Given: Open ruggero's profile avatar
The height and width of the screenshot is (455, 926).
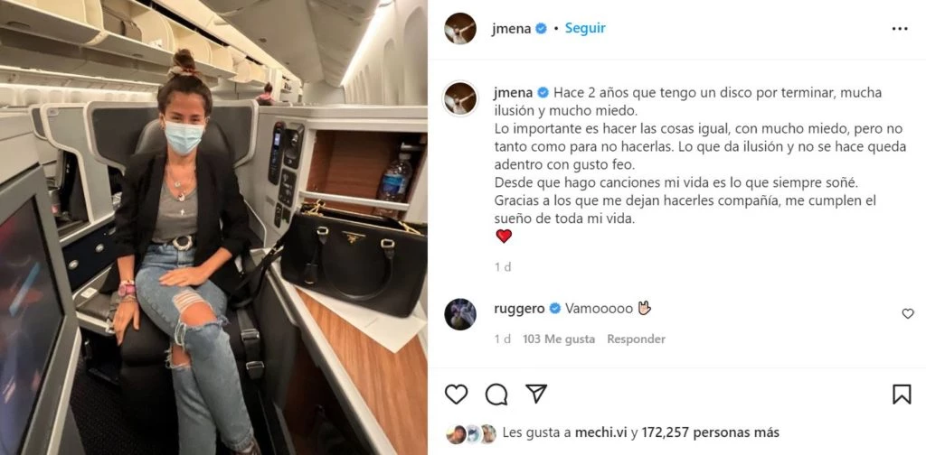Looking at the screenshot, I should click(x=460, y=314).
